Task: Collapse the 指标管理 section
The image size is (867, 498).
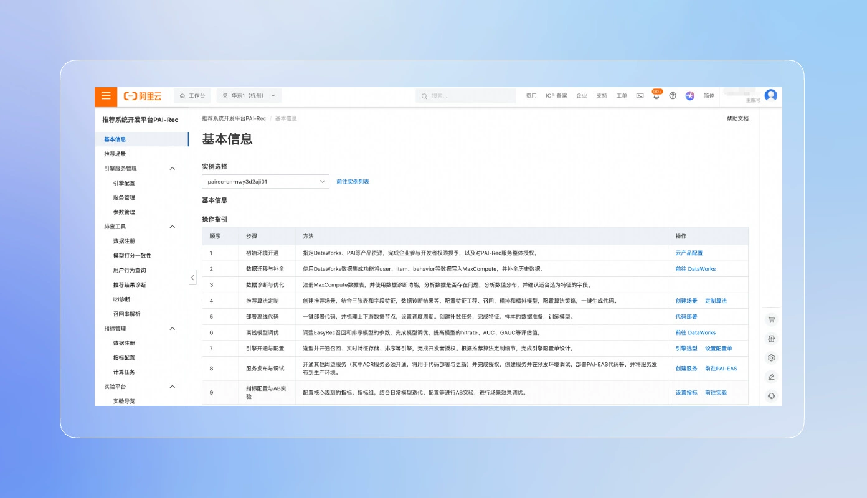Action: (x=173, y=329)
